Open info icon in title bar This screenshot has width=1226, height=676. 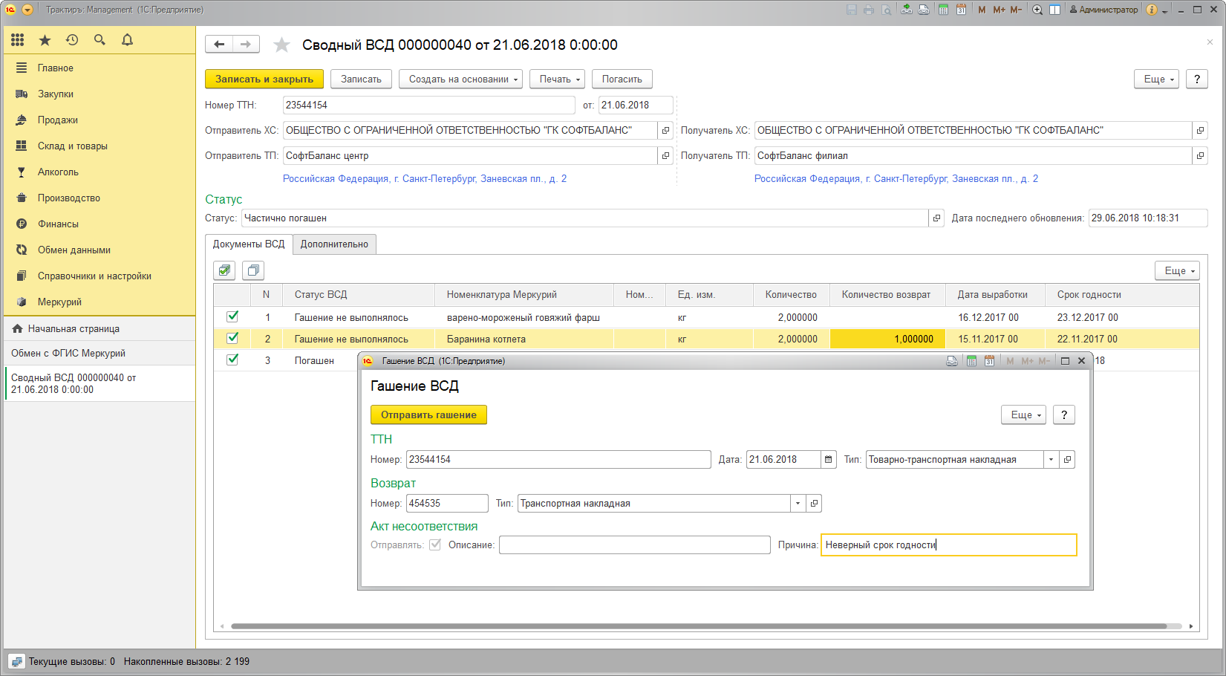coord(1152,10)
